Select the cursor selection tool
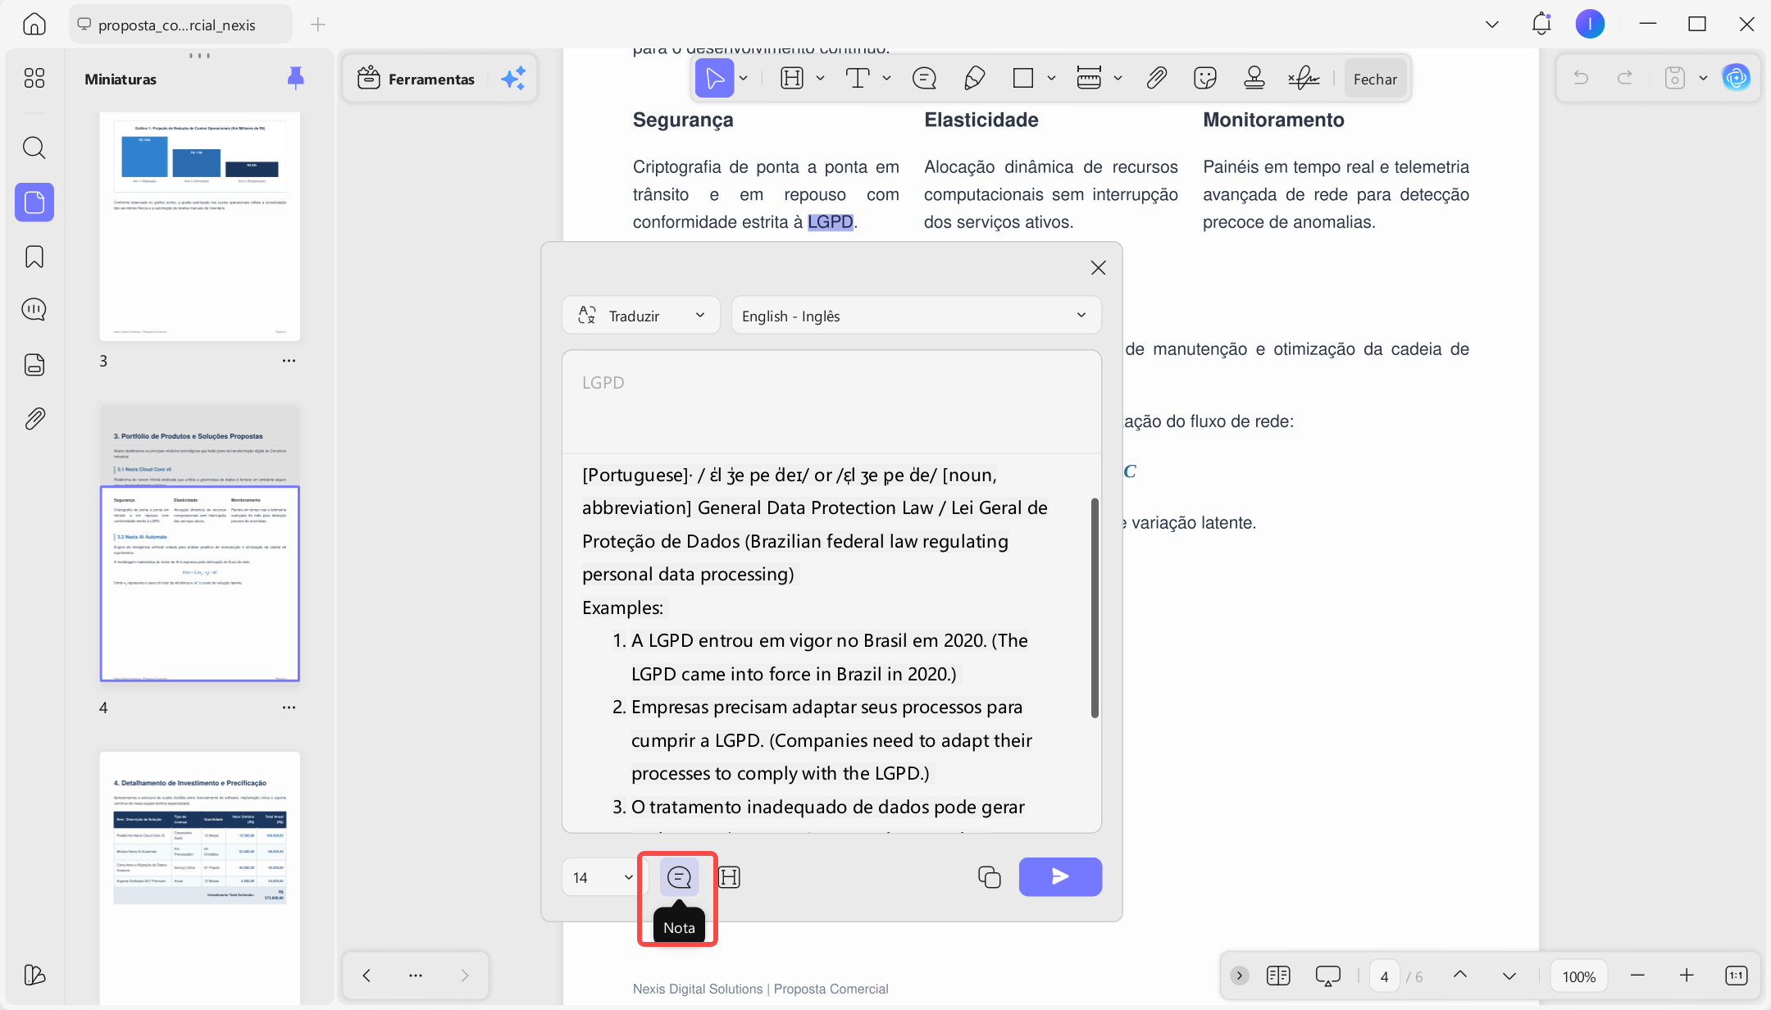The height and width of the screenshot is (1010, 1771). pos(714,79)
